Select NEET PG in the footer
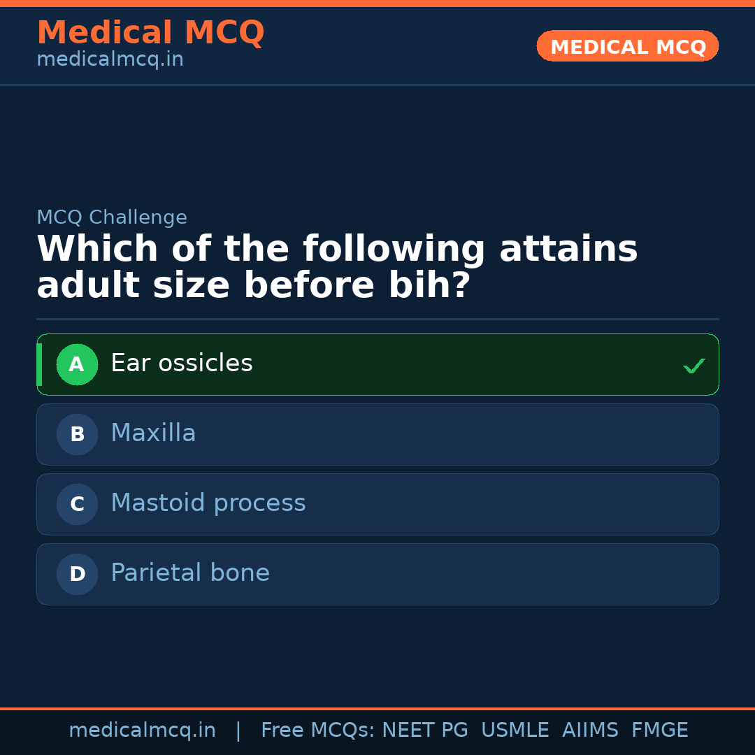Viewport: 755px width, 755px height. click(424, 729)
